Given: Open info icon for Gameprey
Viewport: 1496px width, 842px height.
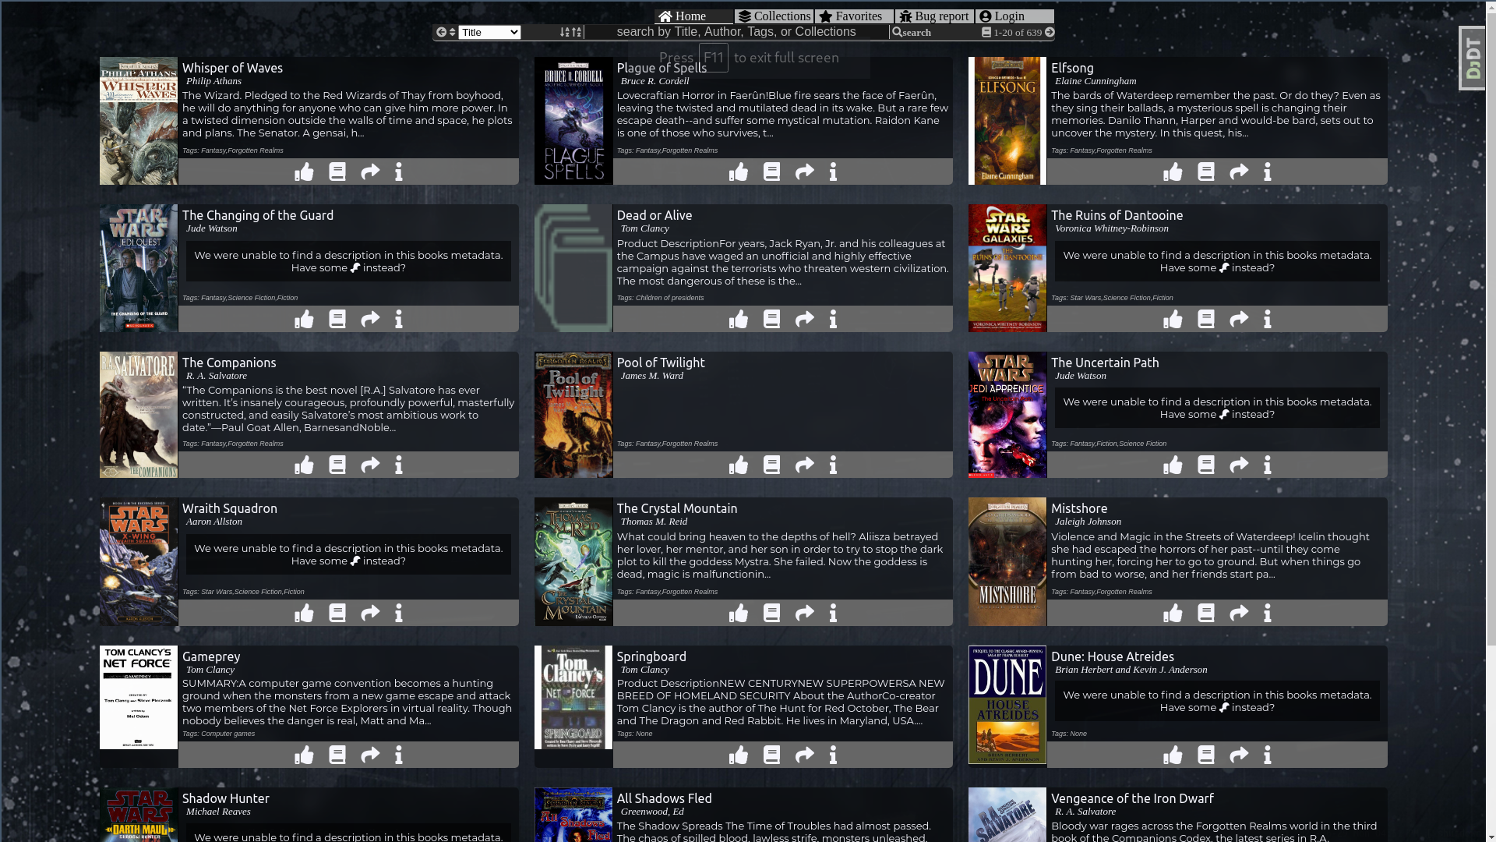Looking at the screenshot, I should 399,755.
